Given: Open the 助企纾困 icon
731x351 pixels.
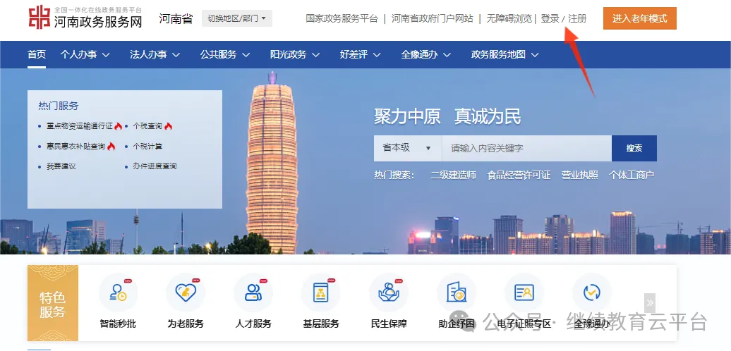Looking at the screenshot, I should pyautogui.click(x=457, y=292).
